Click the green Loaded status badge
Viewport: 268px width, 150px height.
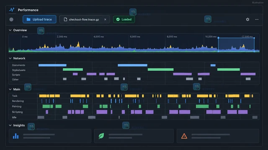(124, 20)
